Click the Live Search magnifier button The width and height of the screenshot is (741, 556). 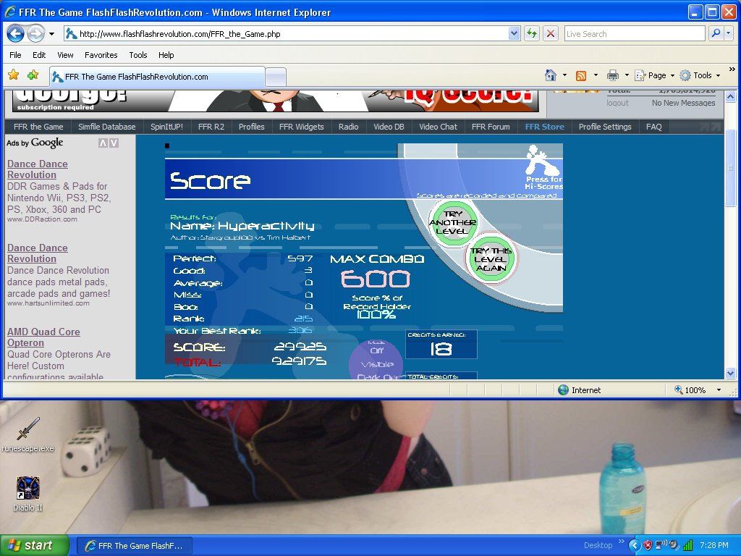click(715, 33)
